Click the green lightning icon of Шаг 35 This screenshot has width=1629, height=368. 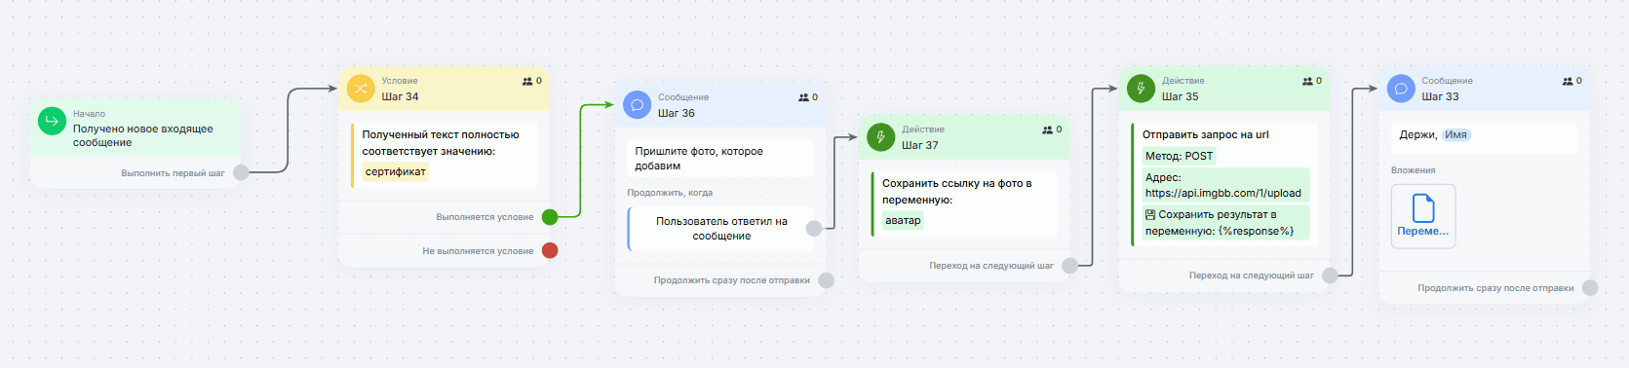click(x=1141, y=89)
